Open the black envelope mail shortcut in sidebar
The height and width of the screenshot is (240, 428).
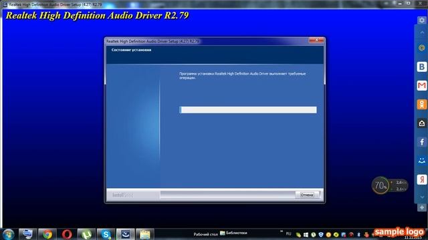coord(422,123)
